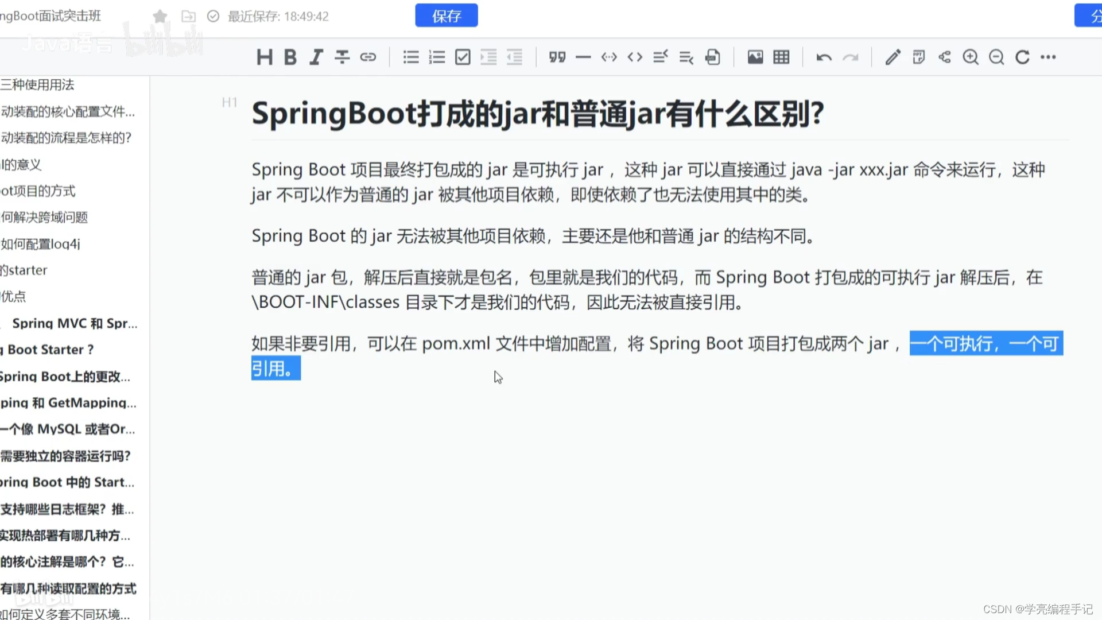Viewport: 1102px width, 620px height.
Task: Click the highlighted text 一个可执行
Action: pyautogui.click(x=952, y=344)
